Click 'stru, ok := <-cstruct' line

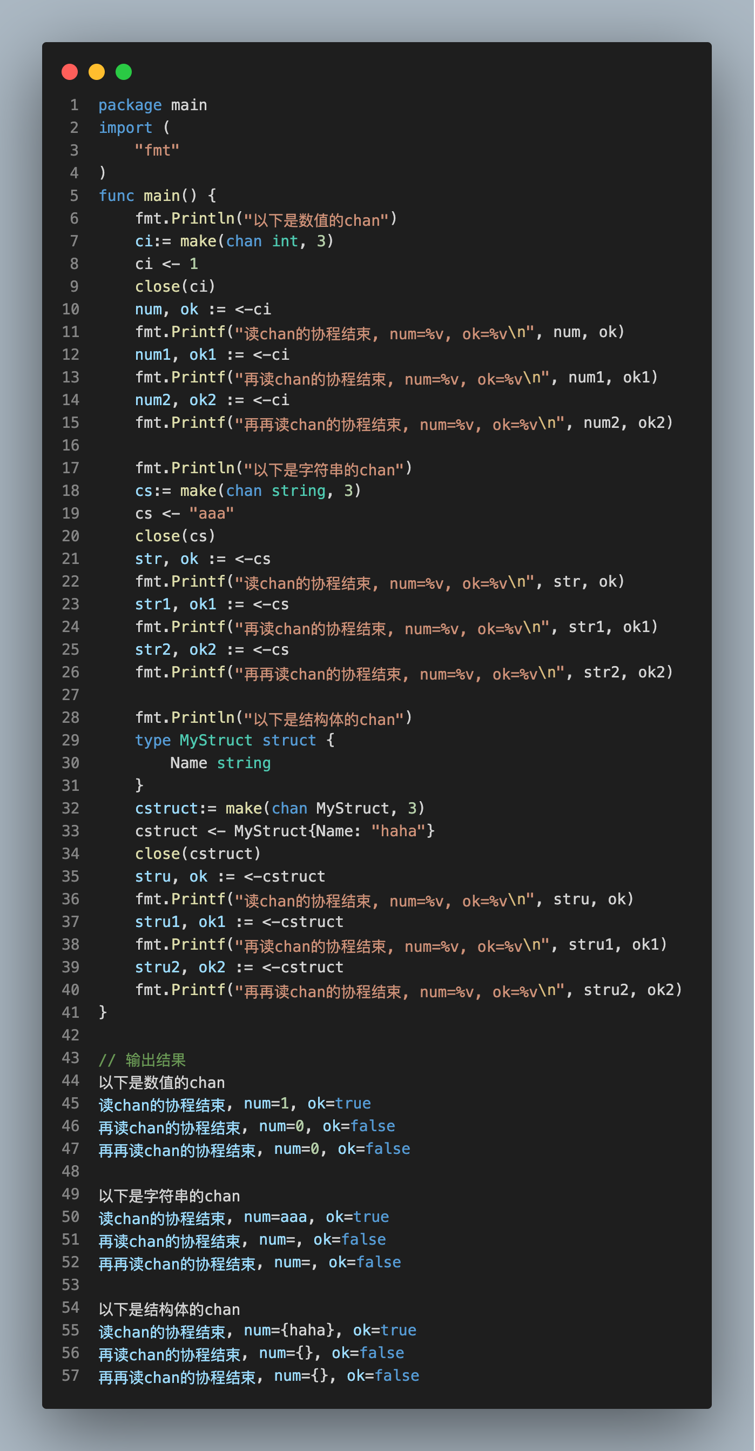coord(230,877)
